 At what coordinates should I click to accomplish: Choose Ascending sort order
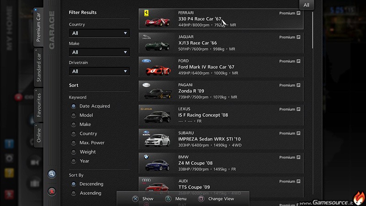tap(74, 193)
